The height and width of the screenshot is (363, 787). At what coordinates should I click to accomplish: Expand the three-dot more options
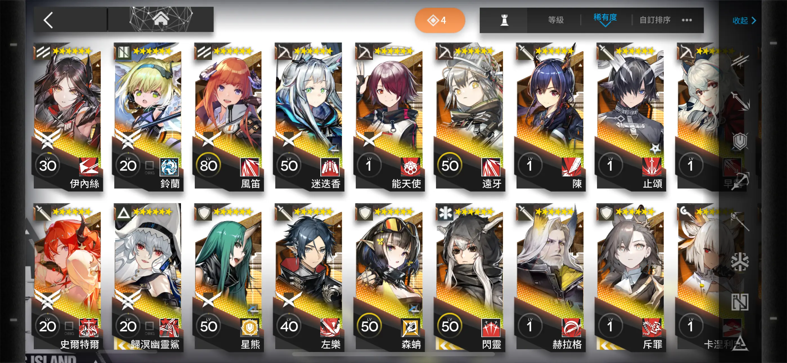pyautogui.click(x=687, y=20)
